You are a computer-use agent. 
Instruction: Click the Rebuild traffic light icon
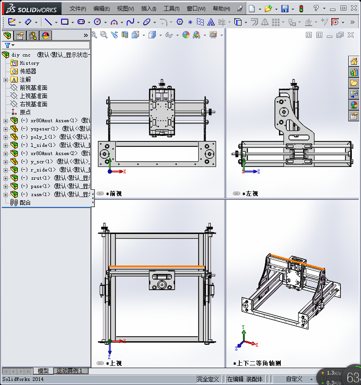pos(301,9)
